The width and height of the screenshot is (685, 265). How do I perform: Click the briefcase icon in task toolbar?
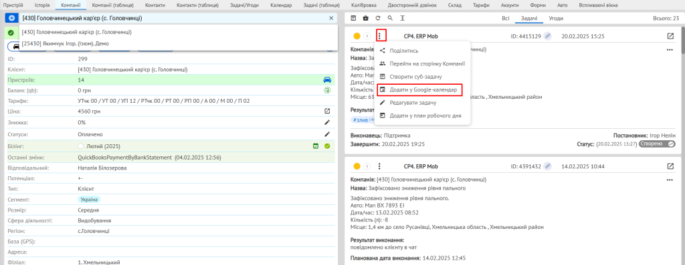(x=366, y=18)
